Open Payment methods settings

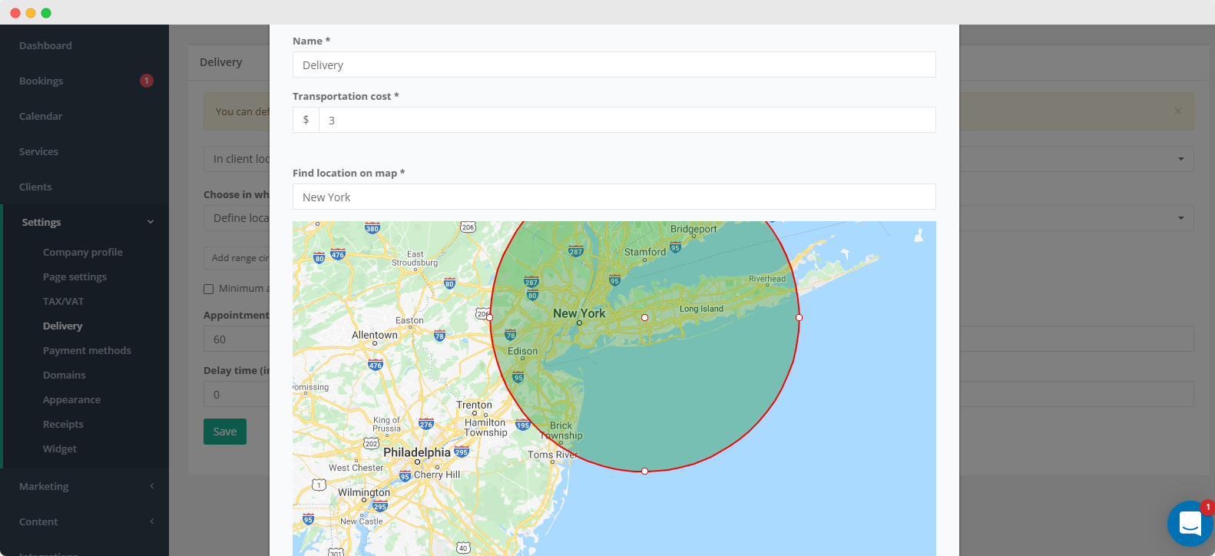[87, 350]
